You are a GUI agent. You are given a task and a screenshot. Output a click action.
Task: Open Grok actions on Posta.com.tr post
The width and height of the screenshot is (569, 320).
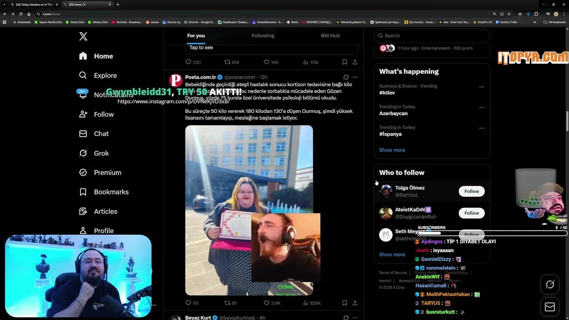click(346, 77)
